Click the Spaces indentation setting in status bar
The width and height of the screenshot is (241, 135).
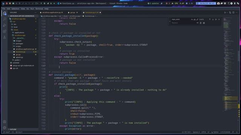click(196, 132)
